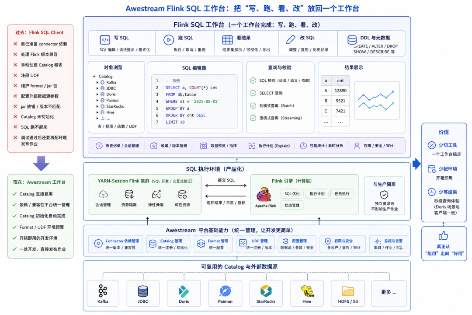Expand the JDBC node in the object browser

click(97, 88)
